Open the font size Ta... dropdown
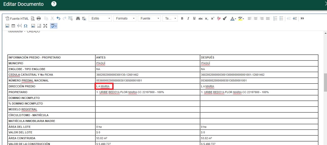 point(170,18)
